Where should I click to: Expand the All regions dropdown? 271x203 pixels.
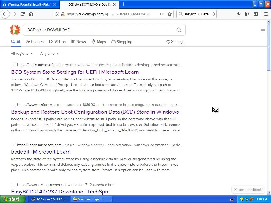click(x=22, y=53)
